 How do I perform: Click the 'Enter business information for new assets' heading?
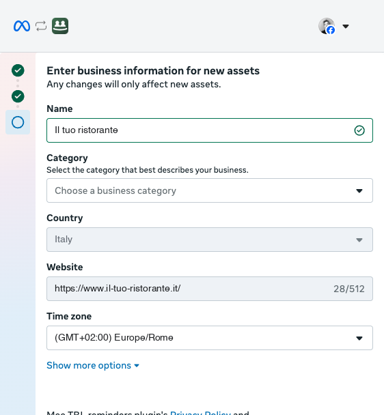(153, 71)
